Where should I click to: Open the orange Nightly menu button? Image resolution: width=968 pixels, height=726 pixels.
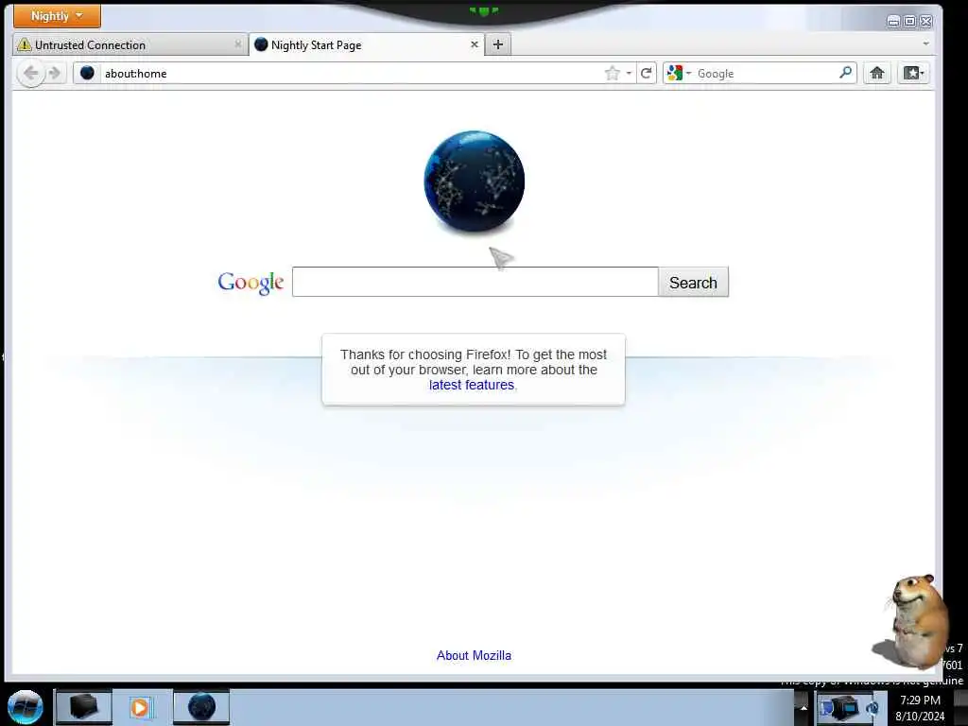coord(57,15)
